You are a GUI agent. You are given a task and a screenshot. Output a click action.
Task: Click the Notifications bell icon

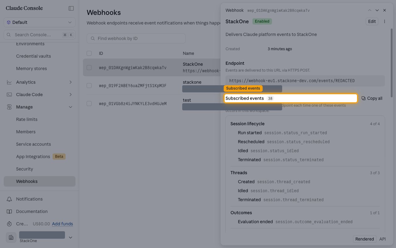point(10,199)
